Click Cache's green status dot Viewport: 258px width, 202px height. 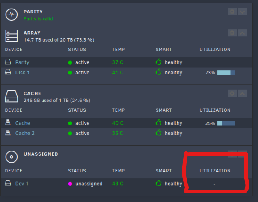(x=70, y=123)
